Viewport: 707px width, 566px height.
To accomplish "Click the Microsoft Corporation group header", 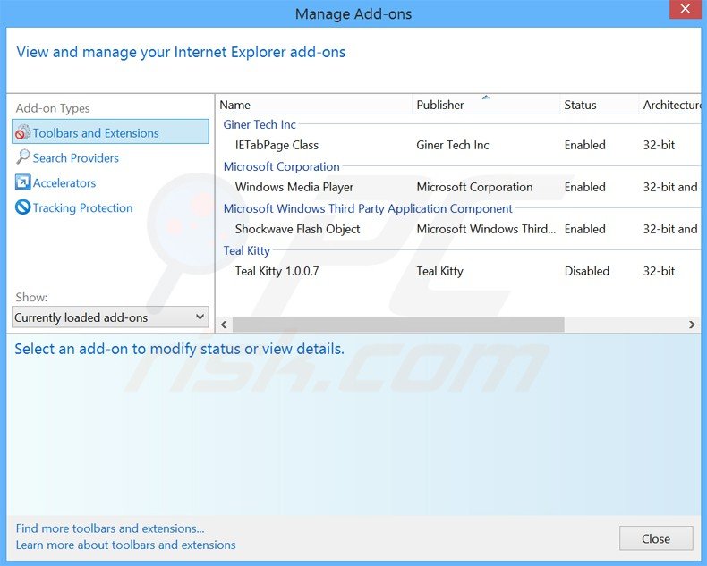I will tap(282, 166).
